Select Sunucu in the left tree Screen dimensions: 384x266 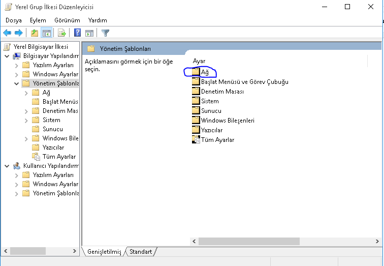click(x=53, y=129)
